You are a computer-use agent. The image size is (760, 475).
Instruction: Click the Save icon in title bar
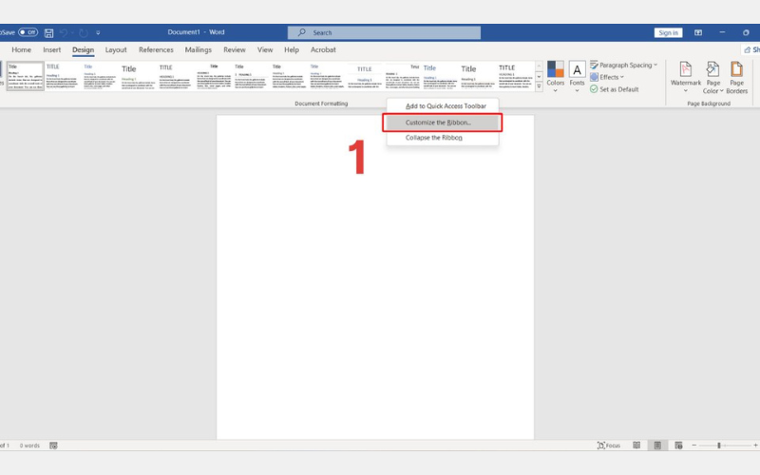pos(48,32)
